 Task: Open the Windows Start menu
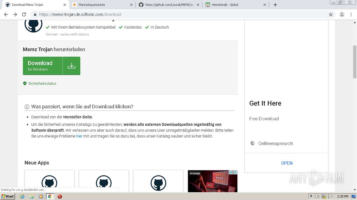click(x=8, y=196)
